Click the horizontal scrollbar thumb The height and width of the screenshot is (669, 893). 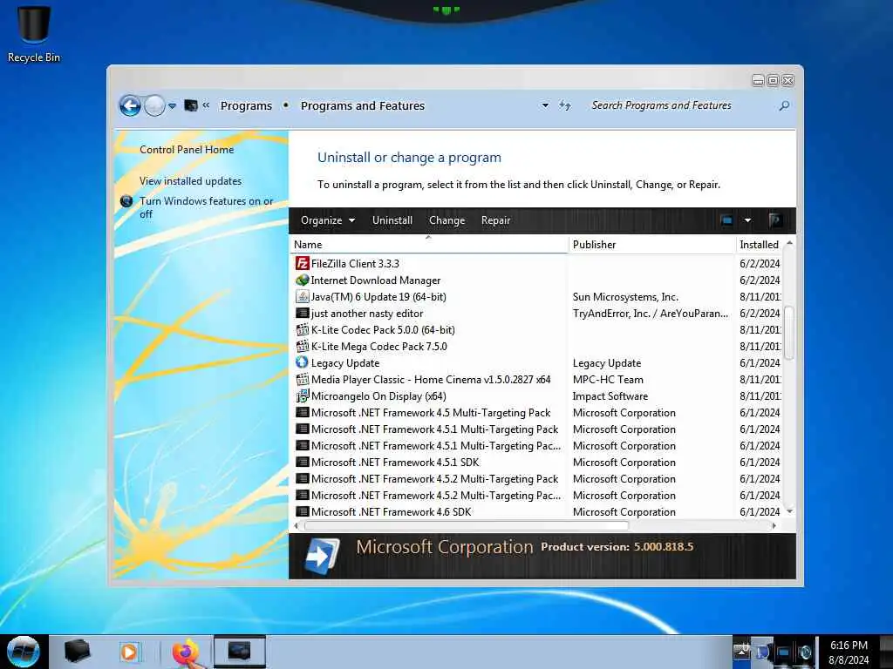point(467,525)
